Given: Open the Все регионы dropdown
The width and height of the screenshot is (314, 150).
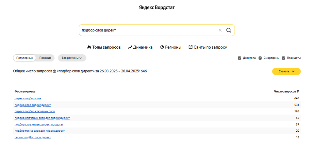Looking at the screenshot, I should [x=72, y=58].
